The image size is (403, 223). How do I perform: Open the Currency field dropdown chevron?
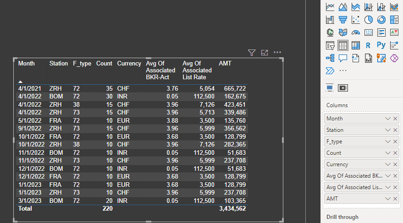(388, 164)
